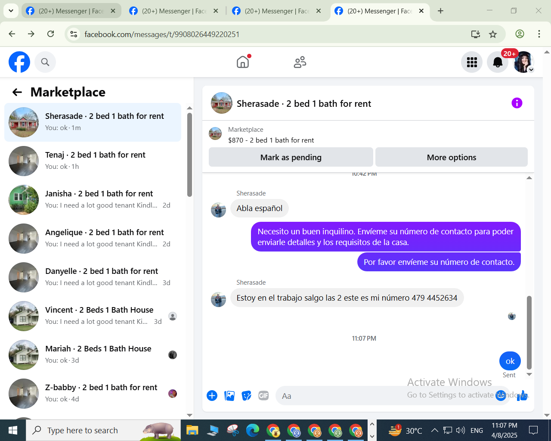Viewport: 551px width, 441px height.
Task: Open Mariah 2 Beds 1 Bath House chat
Action: 93,354
